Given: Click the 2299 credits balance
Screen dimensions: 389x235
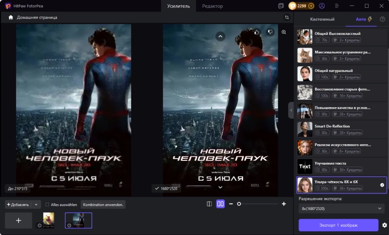Looking at the screenshot, I should click(x=302, y=6).
